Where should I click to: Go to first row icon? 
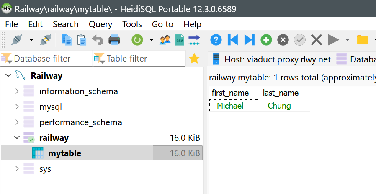click(233, 40)
